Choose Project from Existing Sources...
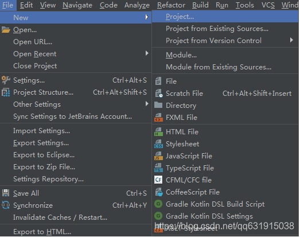This screenshot has height=237, width=300. click(225, 29)
